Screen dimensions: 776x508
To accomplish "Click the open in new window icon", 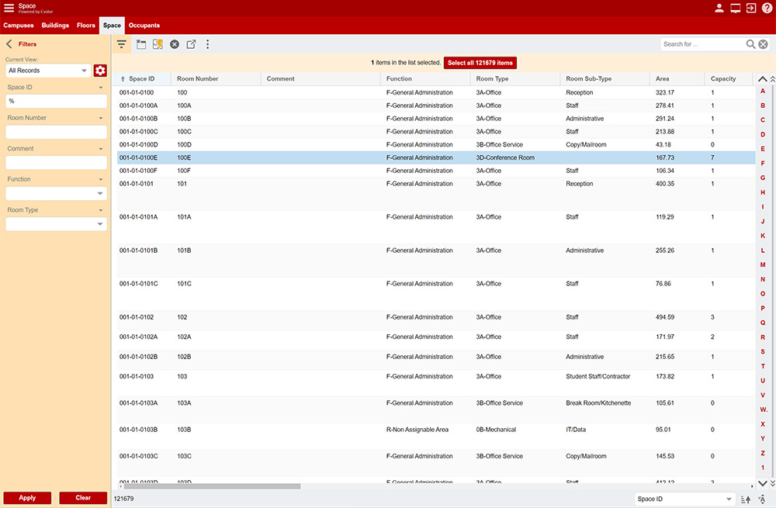I will point(191,44).
